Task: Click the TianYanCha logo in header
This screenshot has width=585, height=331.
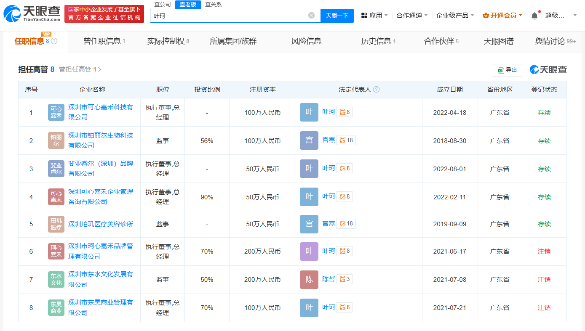Action: pyautogui.click(x=32, y=13)
